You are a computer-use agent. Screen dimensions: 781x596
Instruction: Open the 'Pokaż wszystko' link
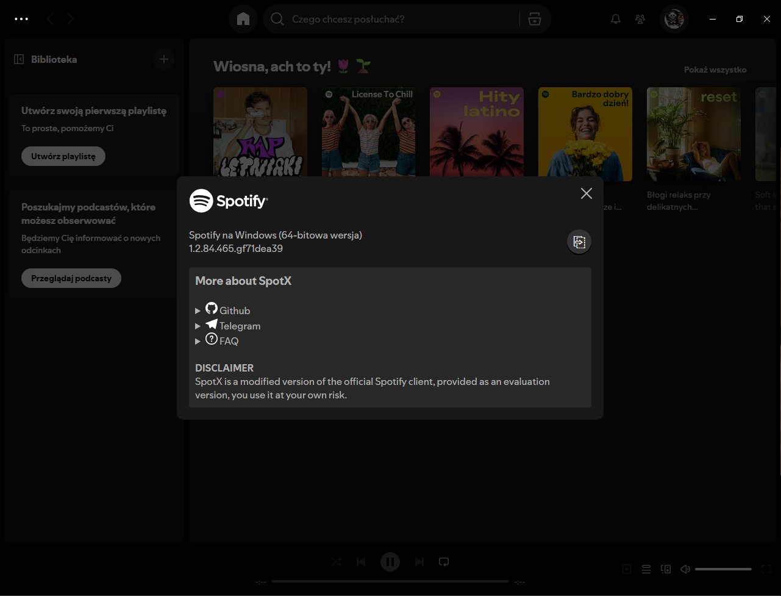[715, 70]
